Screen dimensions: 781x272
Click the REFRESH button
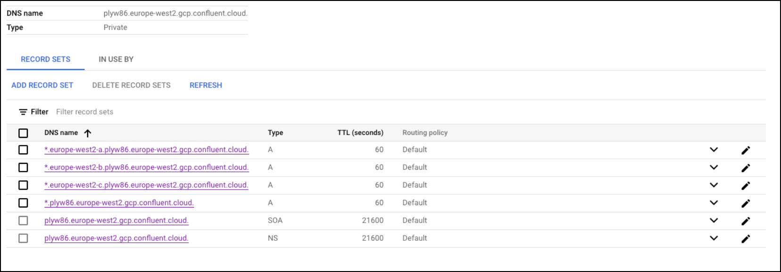[x=205, y=85]
